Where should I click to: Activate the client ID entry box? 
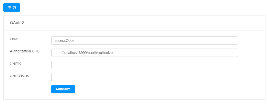click(144, 65)
